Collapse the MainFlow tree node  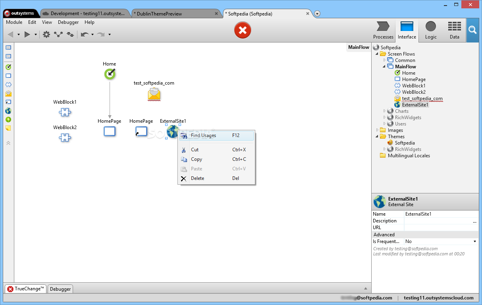[384, 67]
